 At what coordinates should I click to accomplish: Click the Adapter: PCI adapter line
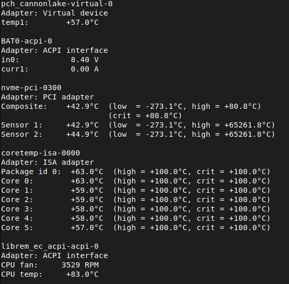(48, 97)
